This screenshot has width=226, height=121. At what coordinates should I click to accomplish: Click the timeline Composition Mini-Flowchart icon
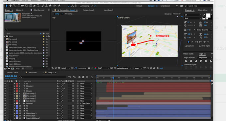point(69,77)
